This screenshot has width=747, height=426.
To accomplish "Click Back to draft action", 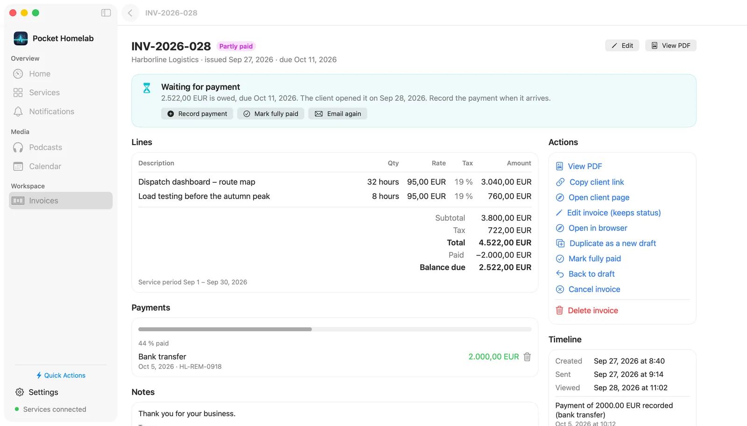I will click(x=585, y=274).
